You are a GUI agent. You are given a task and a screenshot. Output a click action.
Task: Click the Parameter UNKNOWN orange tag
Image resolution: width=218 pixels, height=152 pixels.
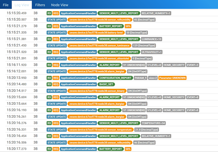click(173, 78)
